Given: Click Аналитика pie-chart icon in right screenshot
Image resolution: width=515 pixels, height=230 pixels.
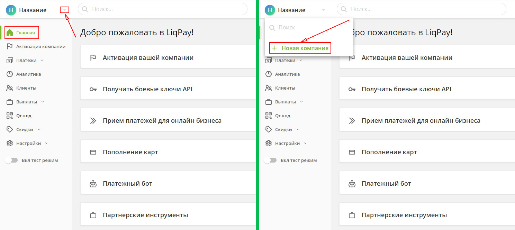Looking at the screenshot, I should [x=269, y=74].
